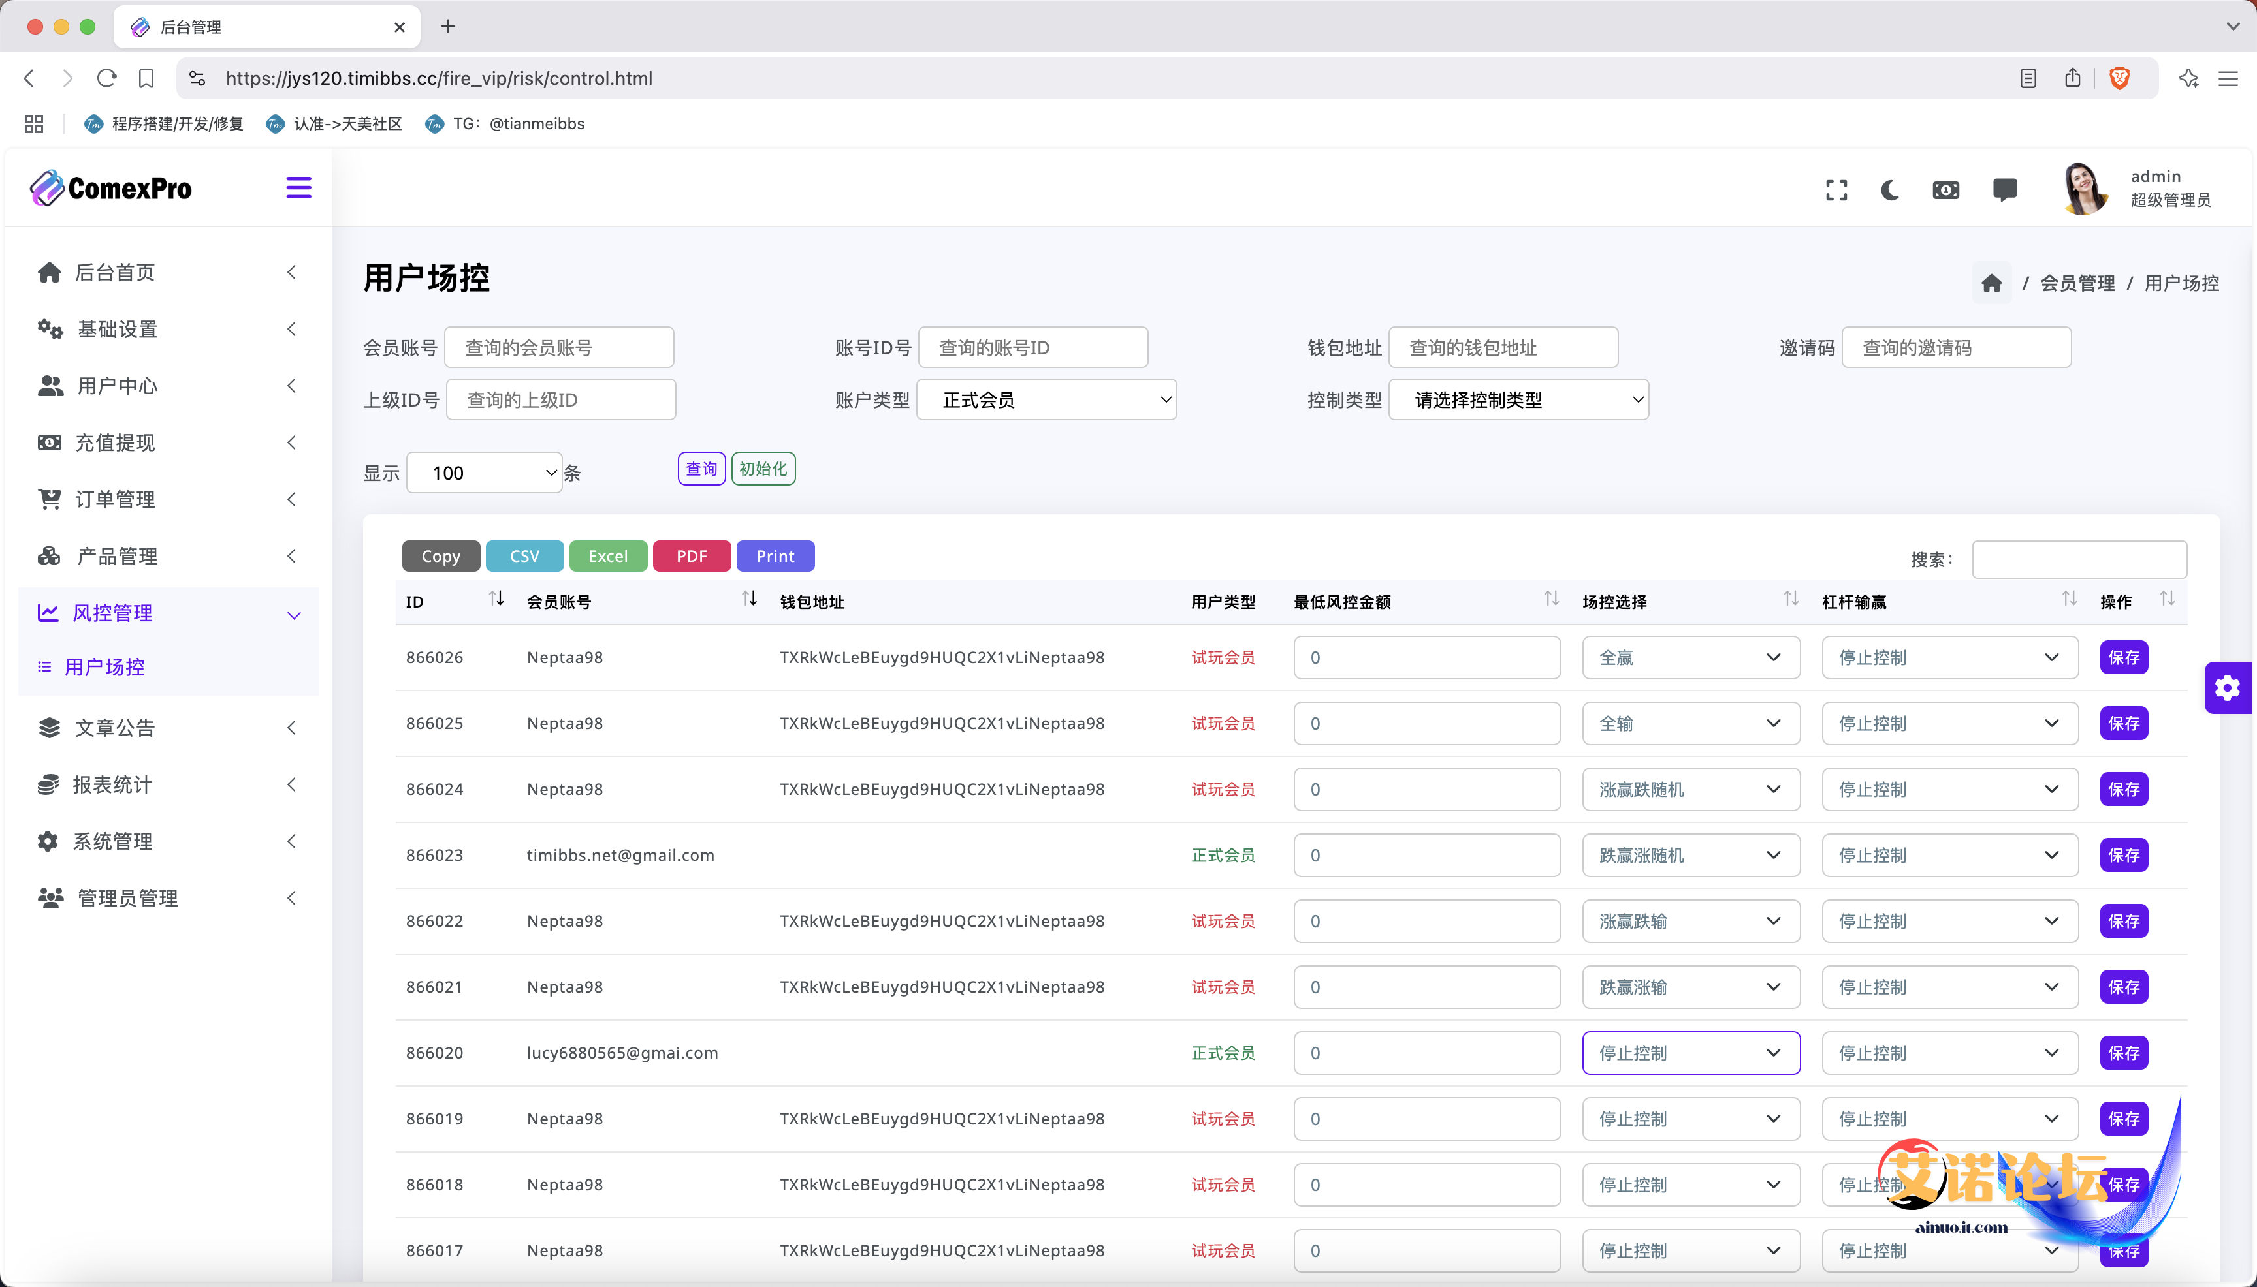This screenshot has height=1287, width=2257.
Task: Expand 基础设置 sidebar menu
Action: pyautogui.click(x=168, y=329)
